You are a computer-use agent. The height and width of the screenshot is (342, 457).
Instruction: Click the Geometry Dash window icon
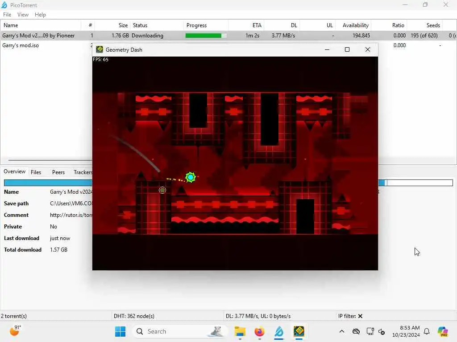tap(100, 49)
